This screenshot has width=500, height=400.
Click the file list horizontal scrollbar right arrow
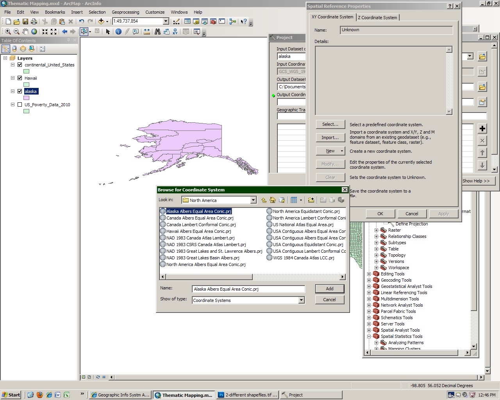click(x=343, y=277)
